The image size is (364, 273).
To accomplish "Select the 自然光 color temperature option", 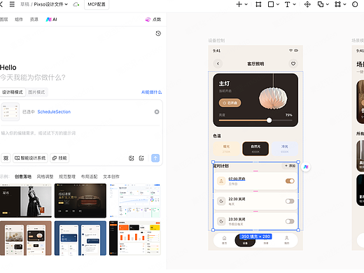I will pos(255,148).
